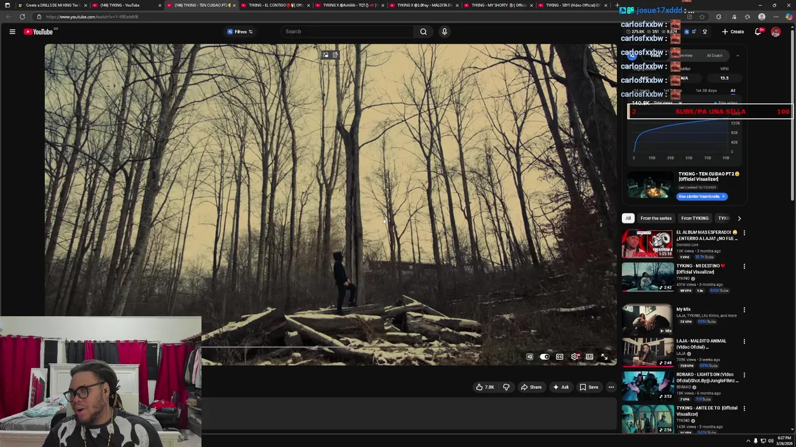Image resolution: width=796 pixels, height=447 pixels.
Task: Activate voice search microphone
Action: 444,32
